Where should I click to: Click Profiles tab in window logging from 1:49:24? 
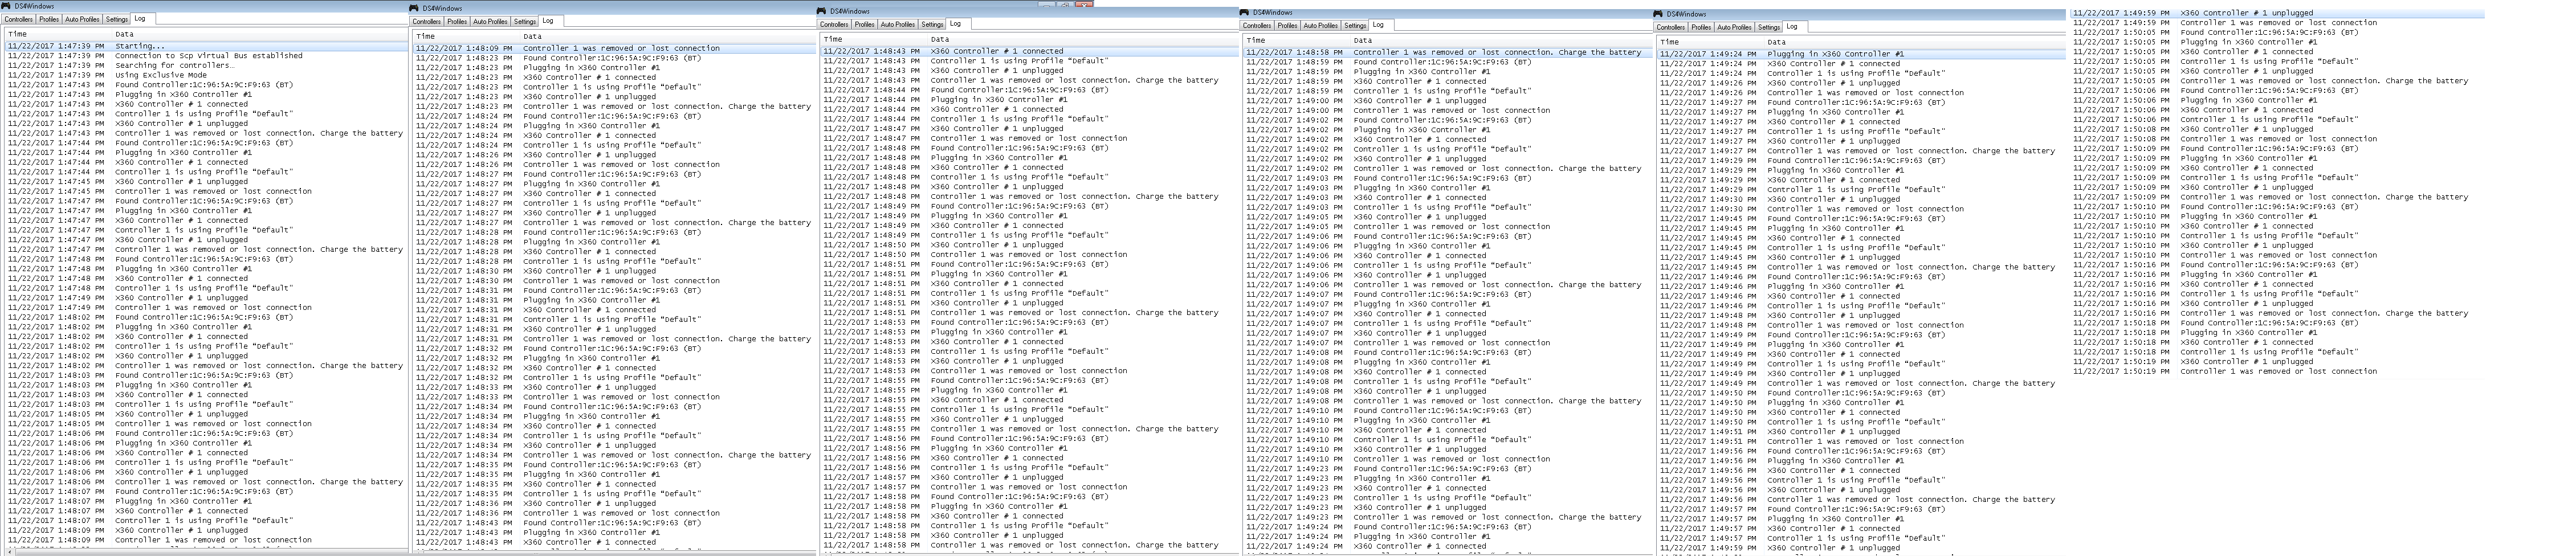[1701, 27]
